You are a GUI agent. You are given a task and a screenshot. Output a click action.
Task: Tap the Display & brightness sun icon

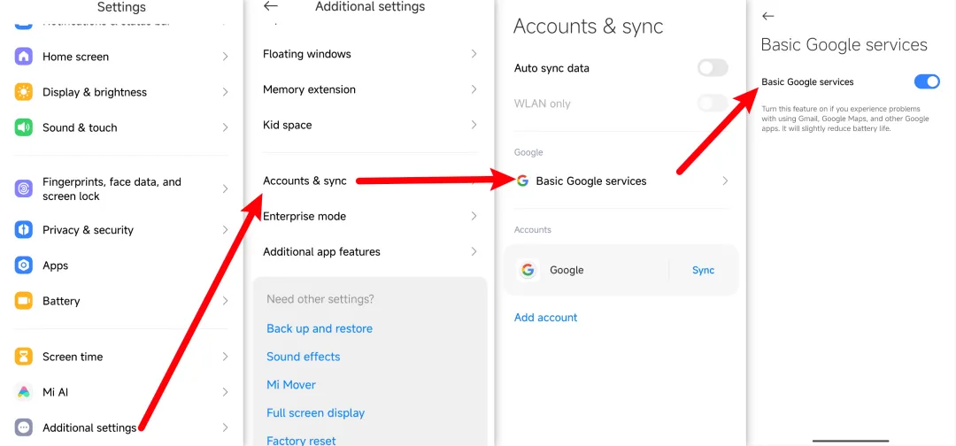24,92
